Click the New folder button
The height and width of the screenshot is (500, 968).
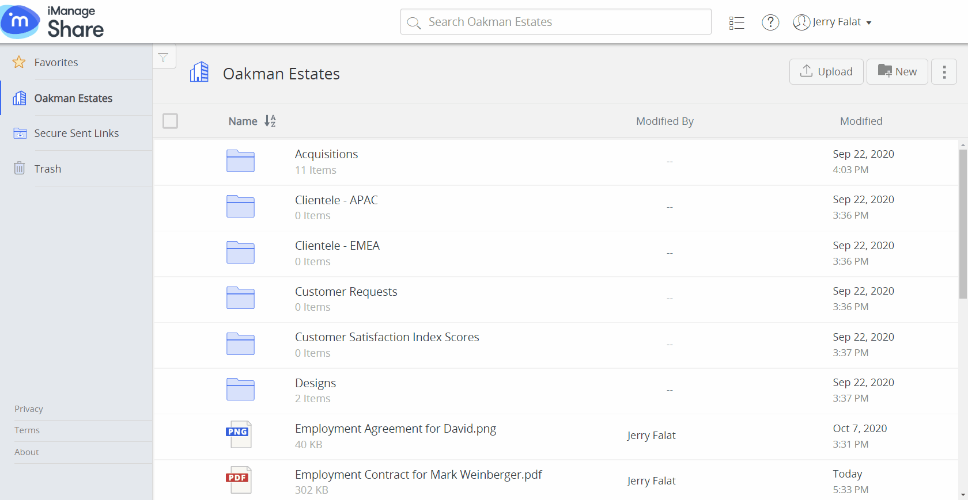897,72
